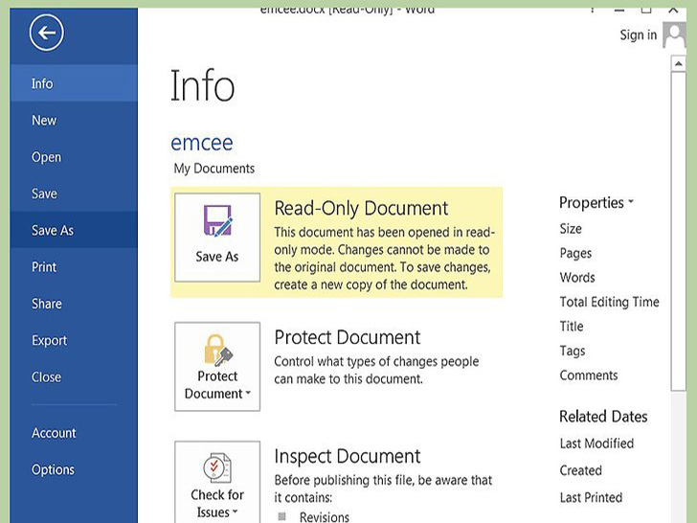Go to the Share section
The height and width of the screenshot is (523, 697).
(74, 304)
